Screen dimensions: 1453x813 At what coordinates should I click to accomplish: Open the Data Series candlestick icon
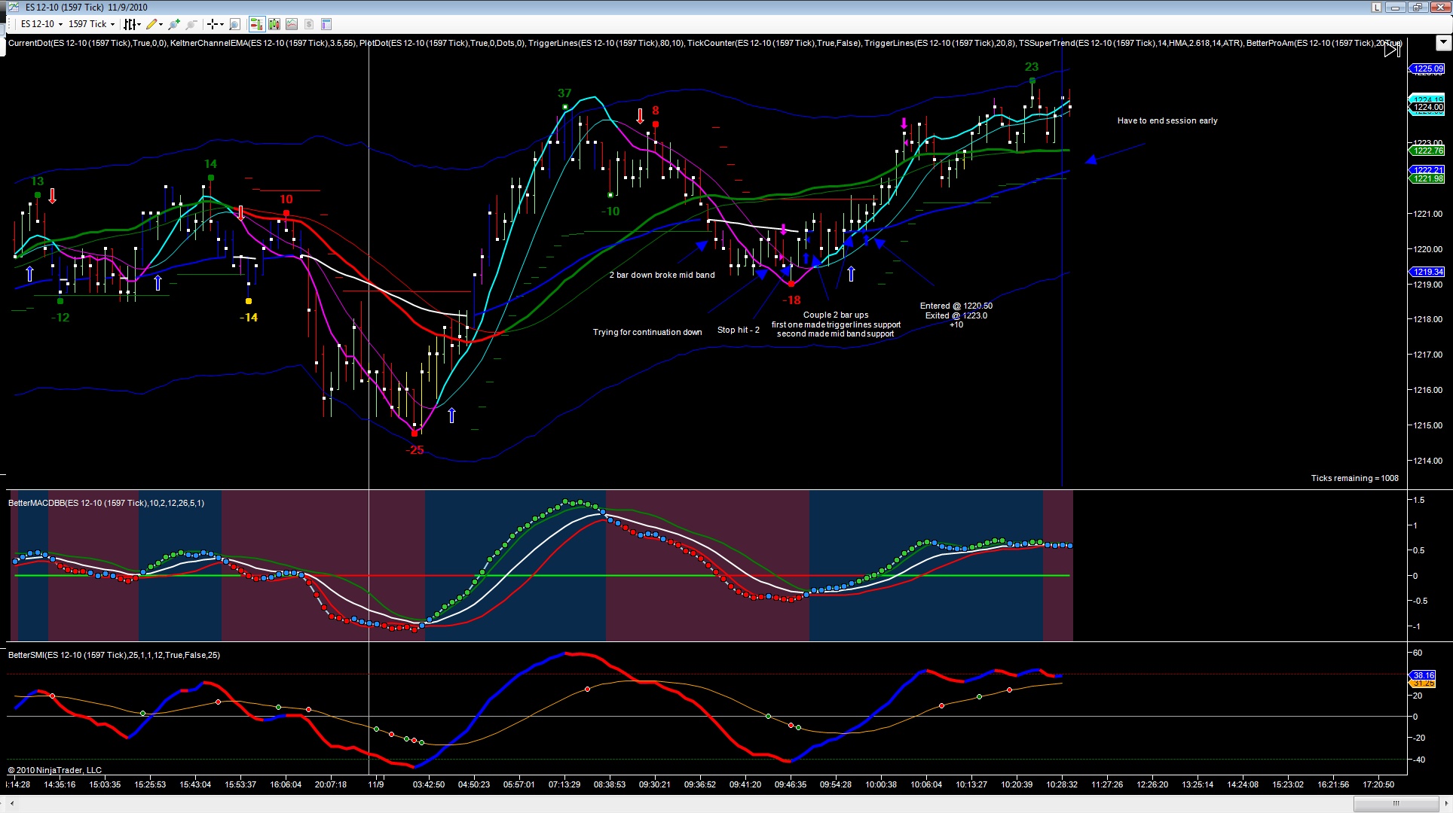(x=274, y=24)
